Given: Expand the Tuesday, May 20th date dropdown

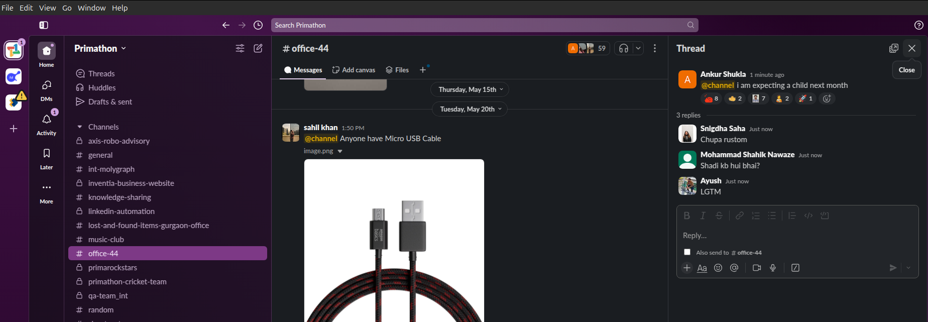Looking at the screenshot, I should (470, 109).
